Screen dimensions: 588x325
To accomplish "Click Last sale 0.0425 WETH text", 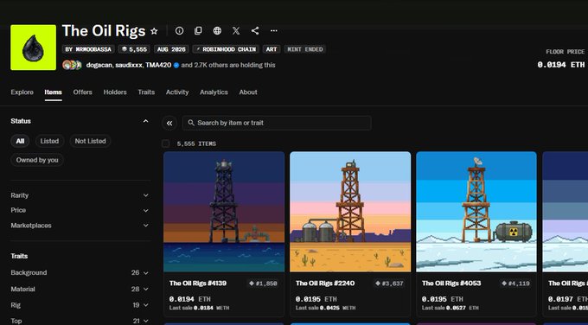I will (325, 308).
